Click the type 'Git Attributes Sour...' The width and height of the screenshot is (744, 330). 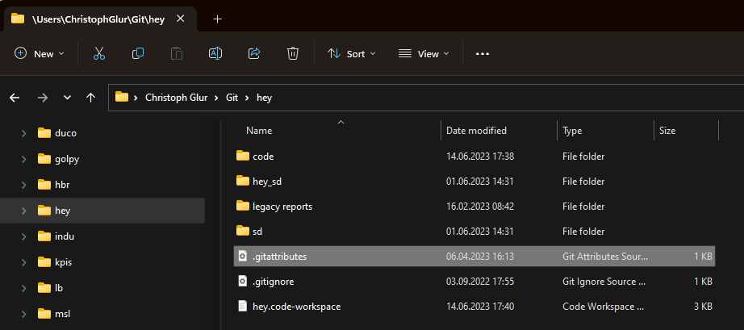605,257
